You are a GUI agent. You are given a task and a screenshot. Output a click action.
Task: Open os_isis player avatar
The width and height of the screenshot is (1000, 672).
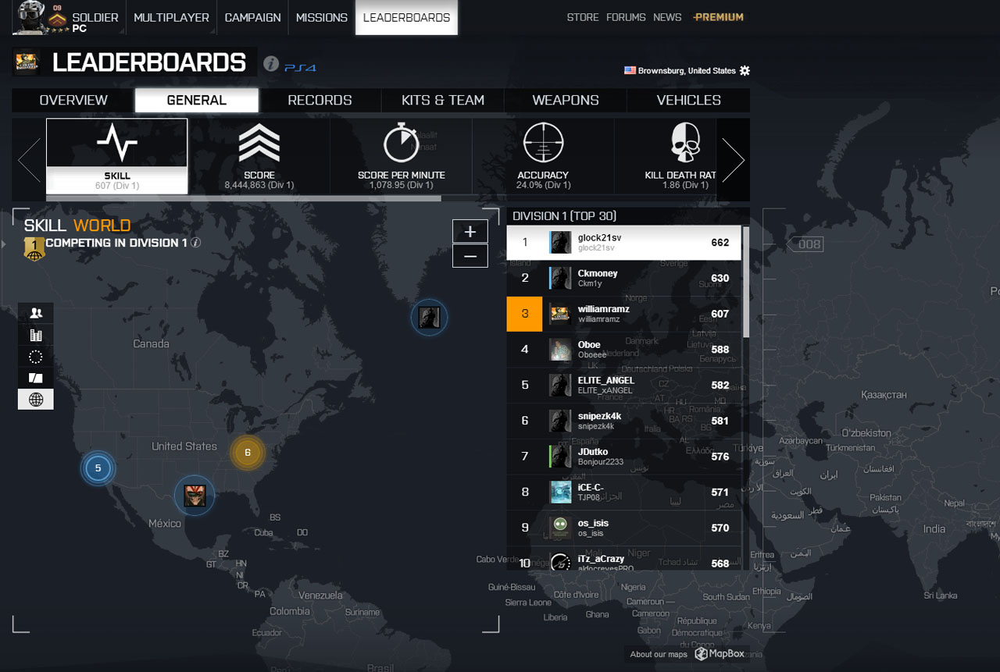(560, 528)
